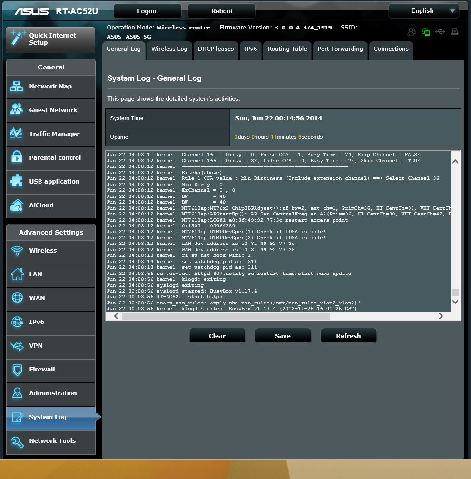Click the 'WAN dev address' log line
The height and width of the screenshot is (479, 471).
[x=200, y=250]
